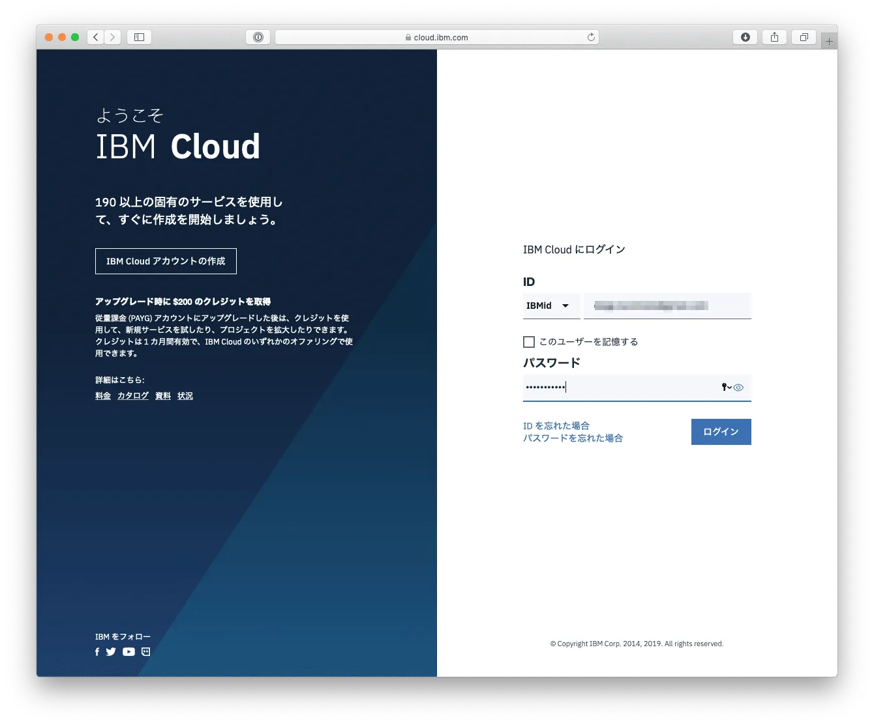This screenshot has width=874, height=725.
Task: Open the Share icon in Safari's toolbar
Action: pos(774,37)
